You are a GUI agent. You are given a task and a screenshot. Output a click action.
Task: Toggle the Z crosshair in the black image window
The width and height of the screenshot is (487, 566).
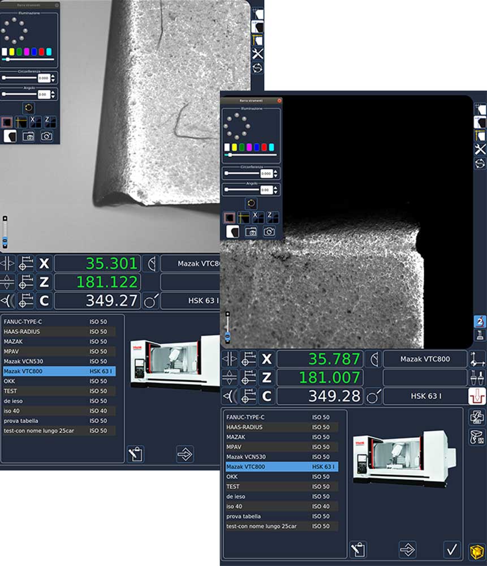tap(273, 217)
